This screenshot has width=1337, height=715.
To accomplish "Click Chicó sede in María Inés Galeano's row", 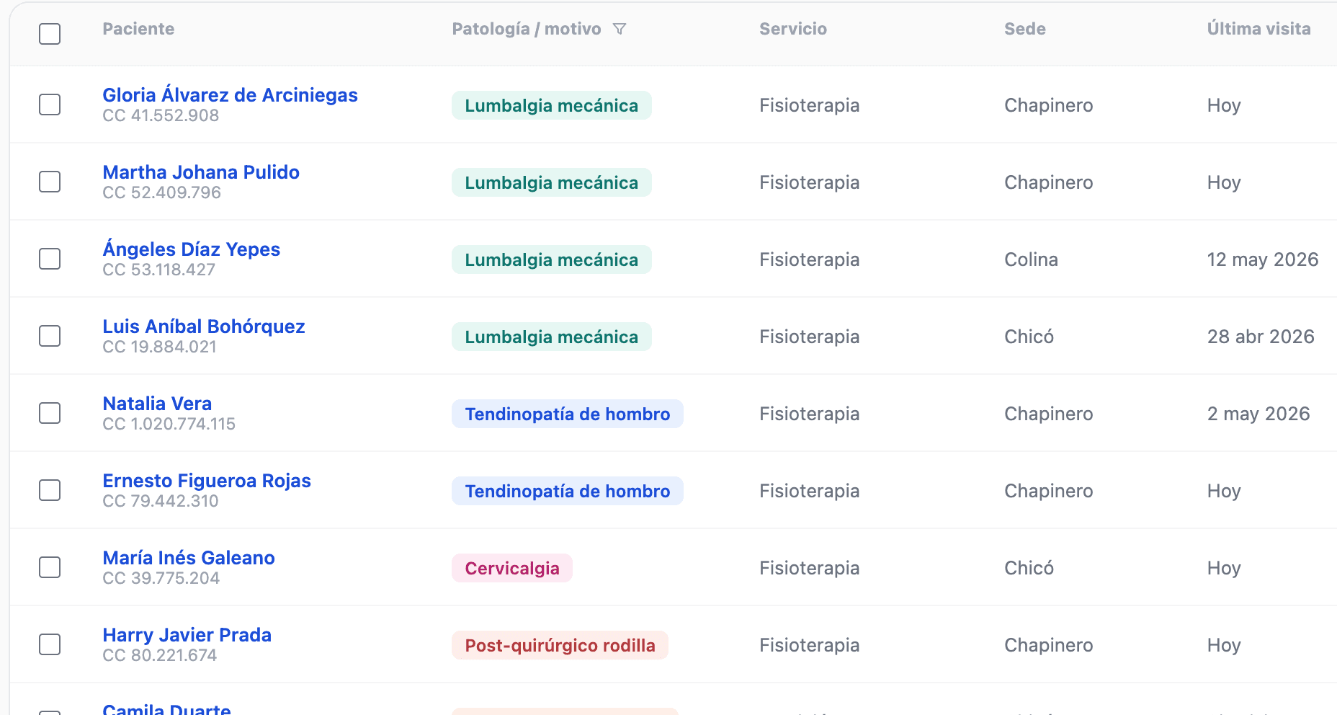I will point(1029,568).
